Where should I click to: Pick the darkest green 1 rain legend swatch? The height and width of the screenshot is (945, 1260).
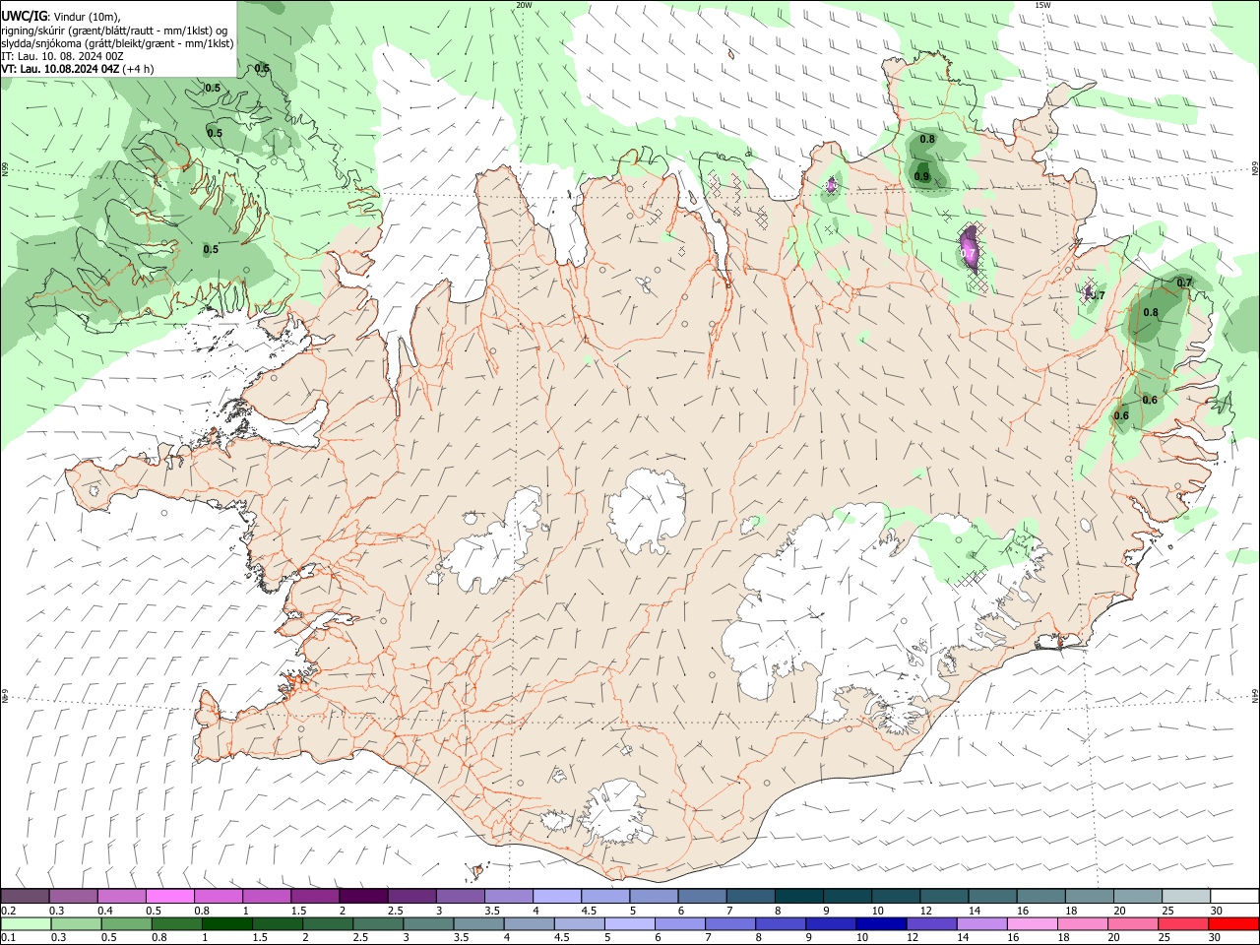click(x=227, y=923)
